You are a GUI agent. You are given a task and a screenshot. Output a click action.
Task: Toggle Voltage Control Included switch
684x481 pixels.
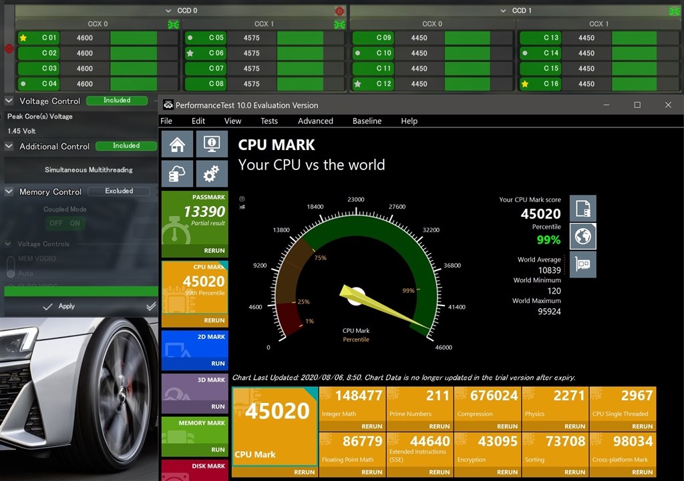click(117, 101)
